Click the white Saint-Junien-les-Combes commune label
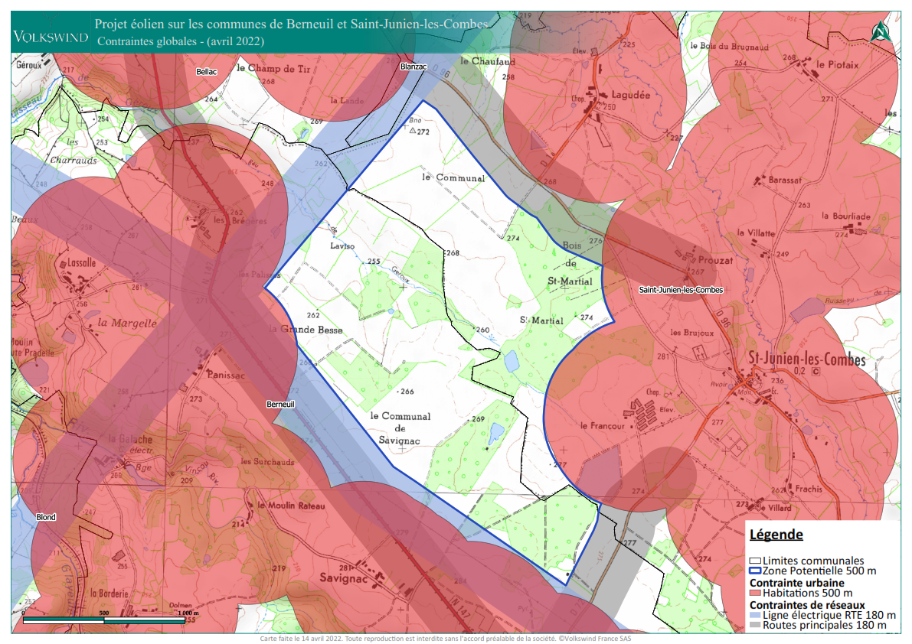The height and width of the screenshot is (644, 912). tap(681, 290)
